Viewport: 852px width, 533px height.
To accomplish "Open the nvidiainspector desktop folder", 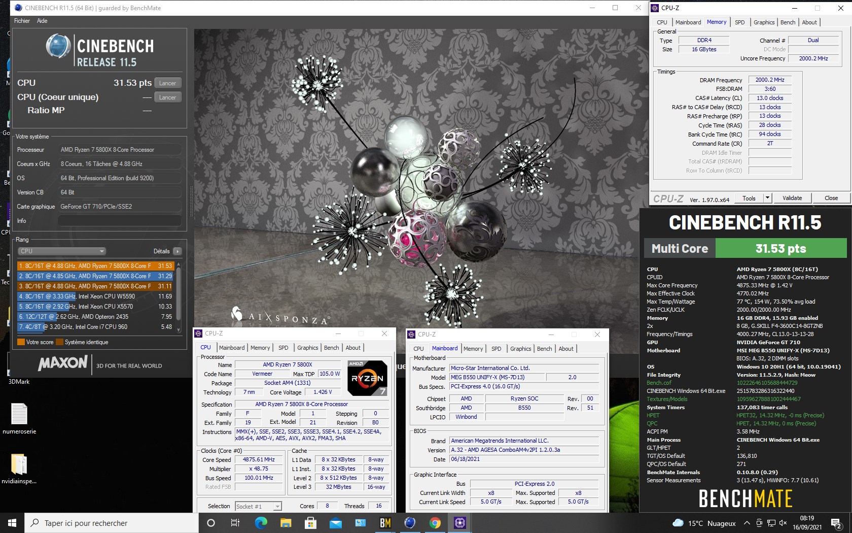I will pos(19,469).
